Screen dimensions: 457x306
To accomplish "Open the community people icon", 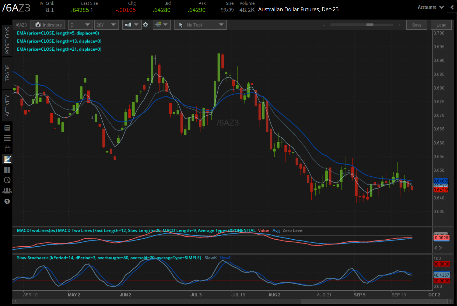I will [7, 191].
